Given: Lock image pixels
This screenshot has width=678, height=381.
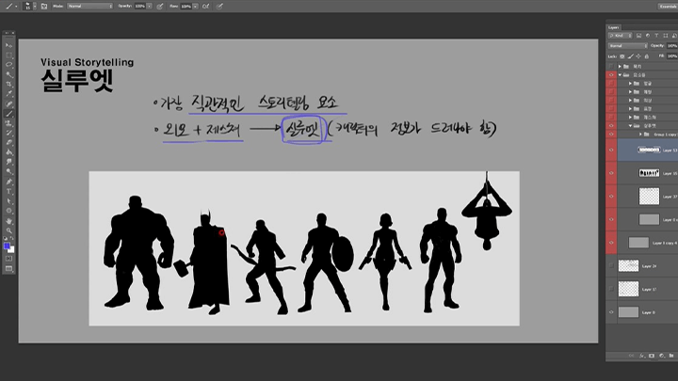Looking at the screenshot, I should [630, 56].
